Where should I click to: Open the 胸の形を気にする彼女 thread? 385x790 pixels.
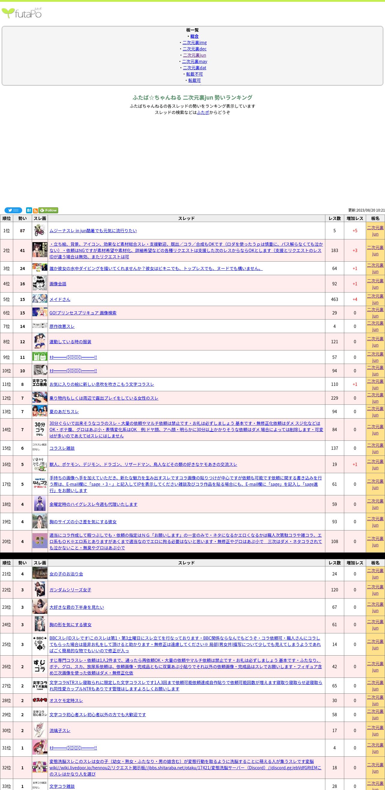pyautogui.click(x=70, y=625)
